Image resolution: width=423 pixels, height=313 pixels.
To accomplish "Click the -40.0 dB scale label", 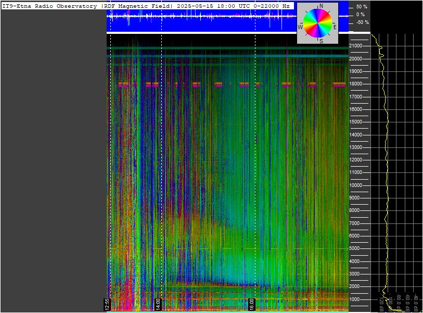I will 417,303.
